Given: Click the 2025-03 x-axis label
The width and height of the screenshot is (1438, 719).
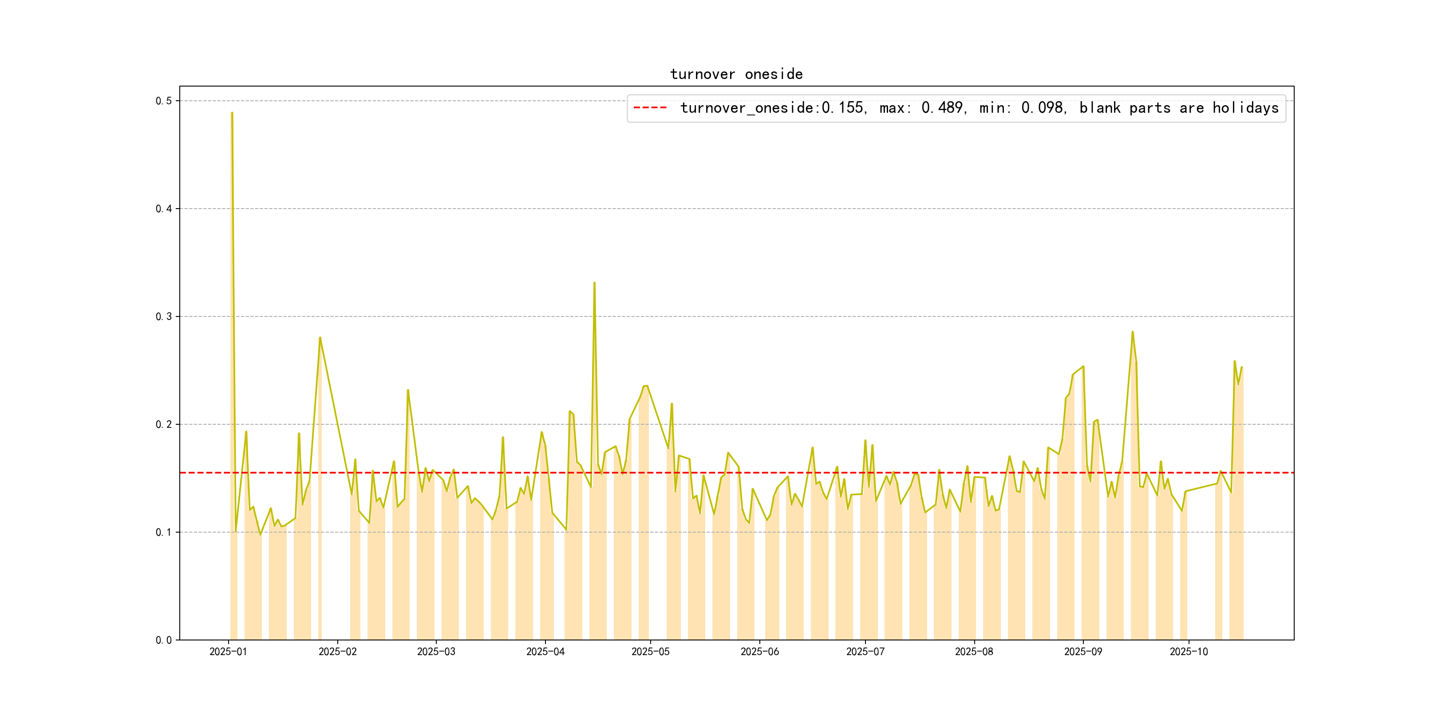Looking at the screenshot, I should [436, 652].
